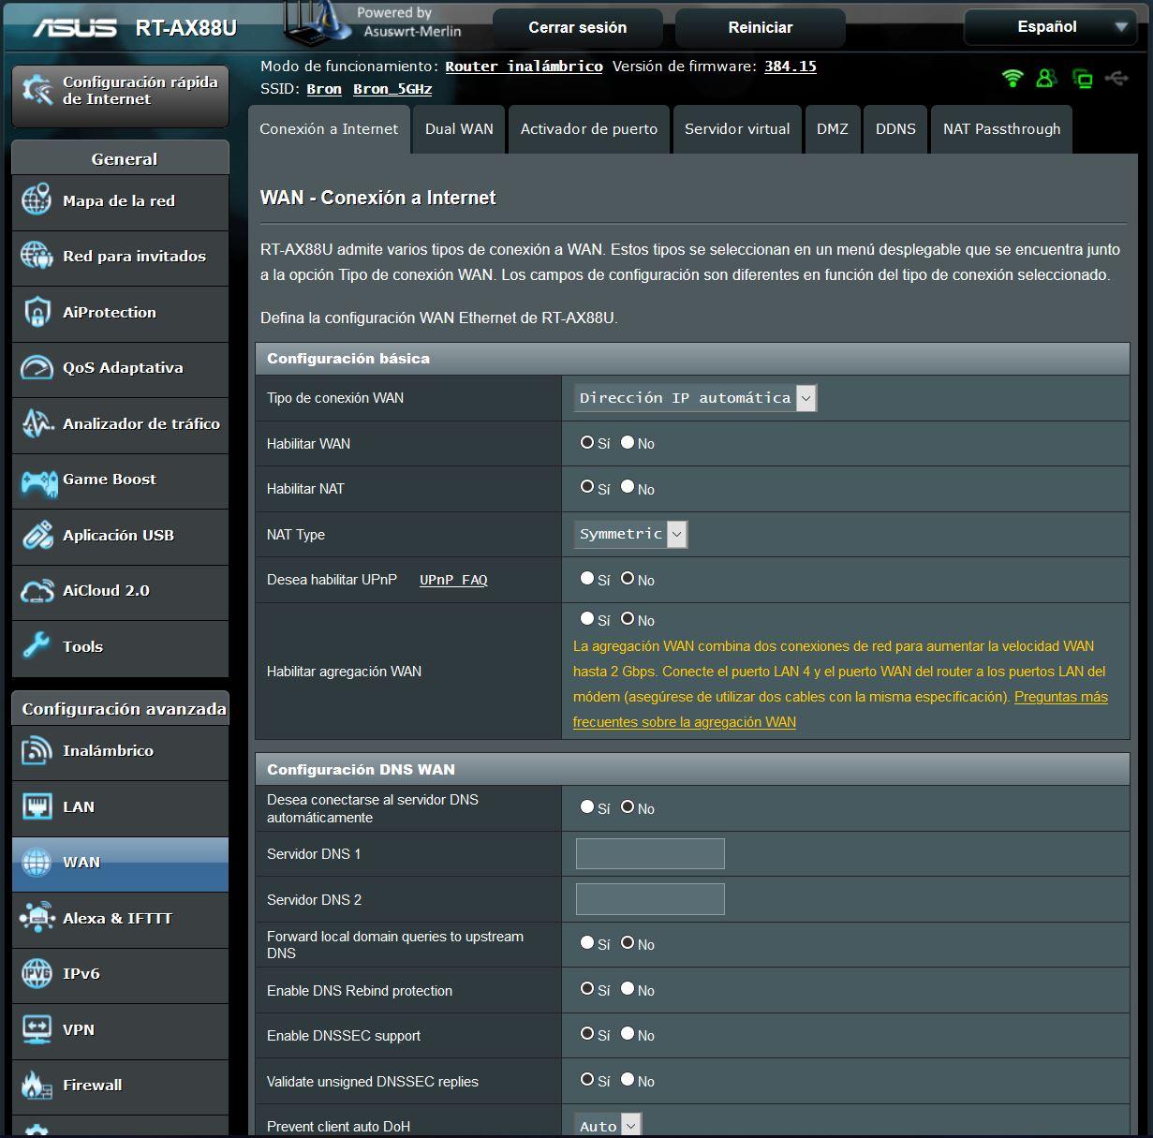Select No for Enable DNS Rebind protection

tap(628, 988)
